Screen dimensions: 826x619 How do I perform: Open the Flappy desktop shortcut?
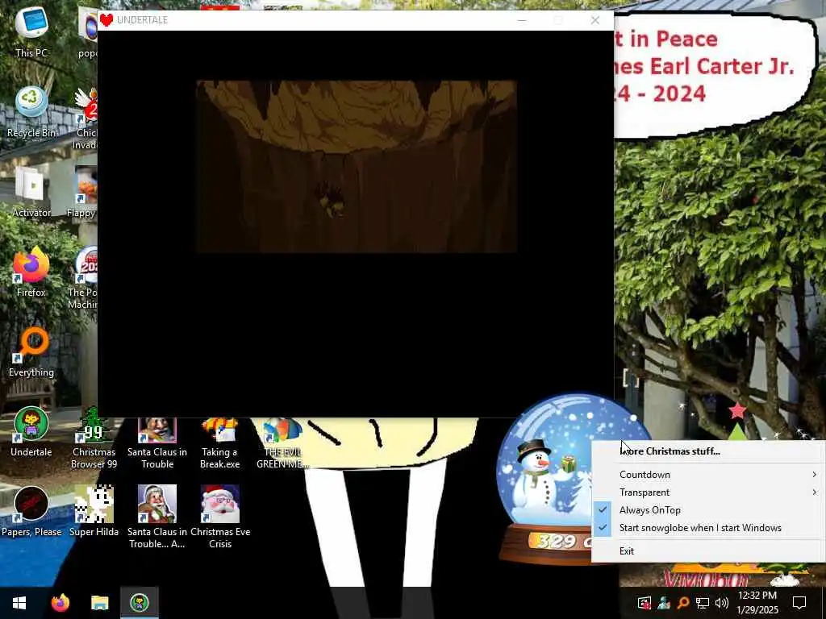83,192
